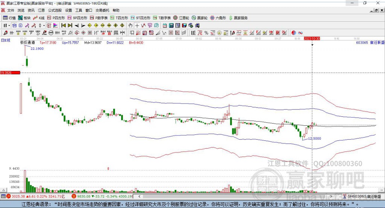Click the SH603065 宿迁联盛 status entry
This screenshot has width=385, height=208.
pyautogui.click(x=362, y=196)
